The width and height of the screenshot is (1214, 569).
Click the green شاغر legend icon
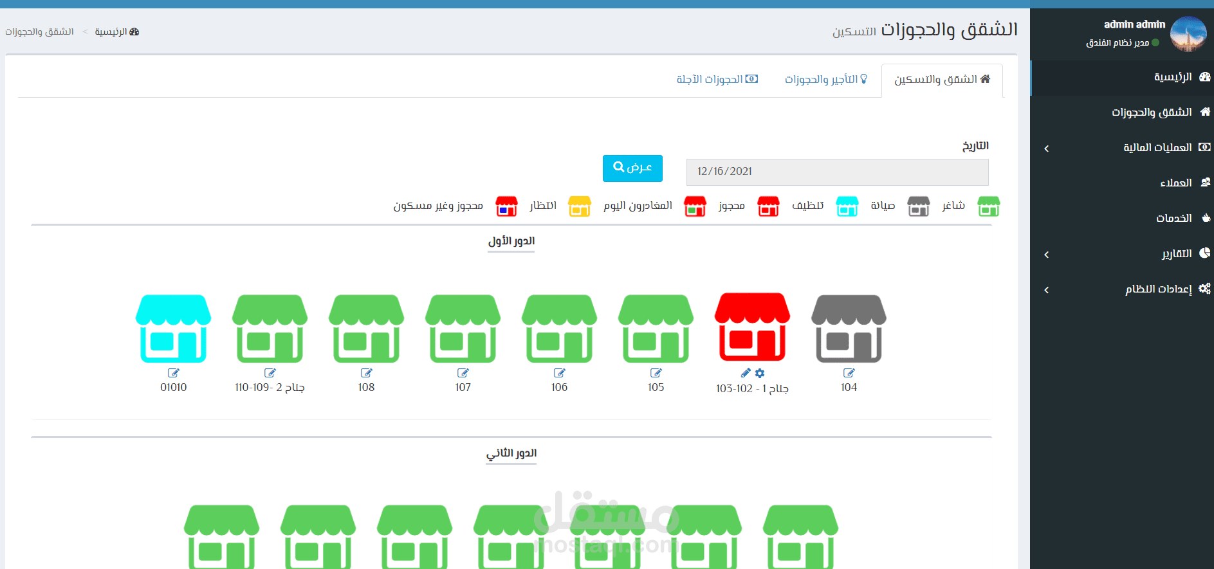tap(988, 206)
